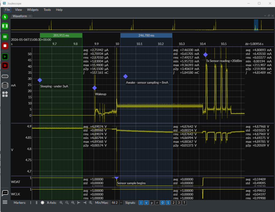Enable general-purpose input signal '2'
Image resolution: width=275 pixels, height=212 pixels.
173,203
